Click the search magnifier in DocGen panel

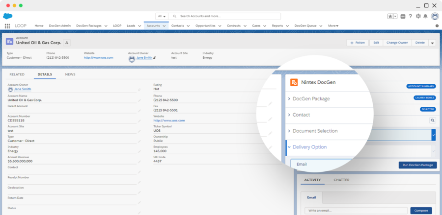click(x=432, y=120)
